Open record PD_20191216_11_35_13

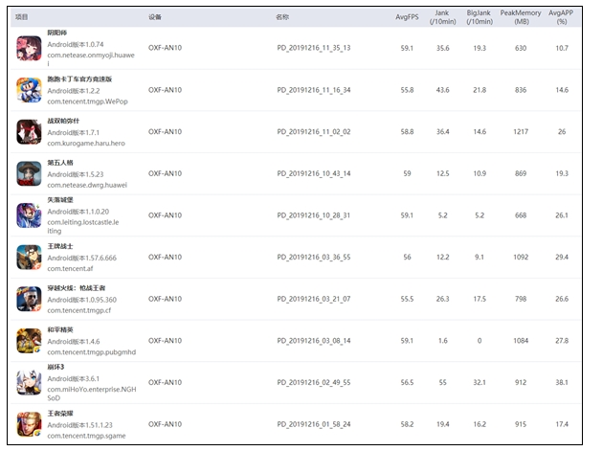313,48
